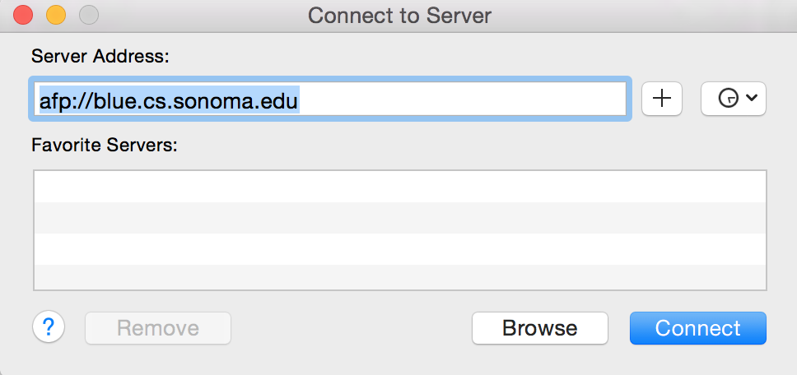Add server address to favorites with plus button
Screen dimensions: 797x375
click(x=662, y=99)
